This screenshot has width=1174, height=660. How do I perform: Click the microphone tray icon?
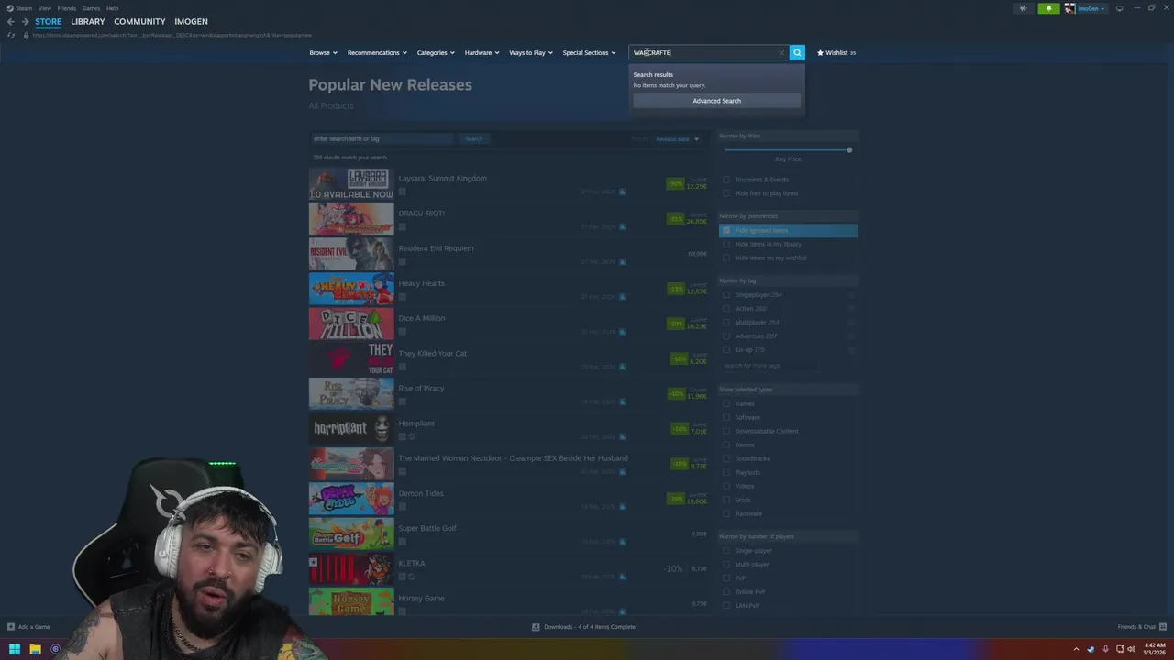point(1105,649)
